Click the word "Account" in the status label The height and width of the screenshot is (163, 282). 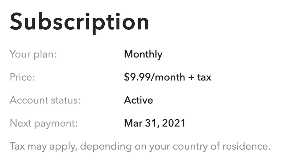tap(29, 100)
